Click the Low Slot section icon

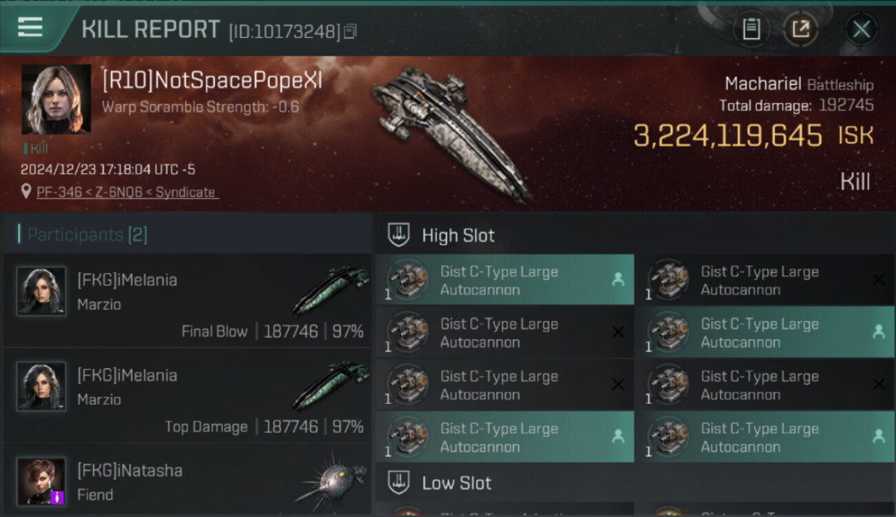[399, 483]
